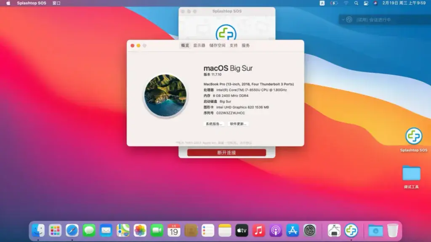Click the Big Sur wallpaper circle image

click(165, 96)
